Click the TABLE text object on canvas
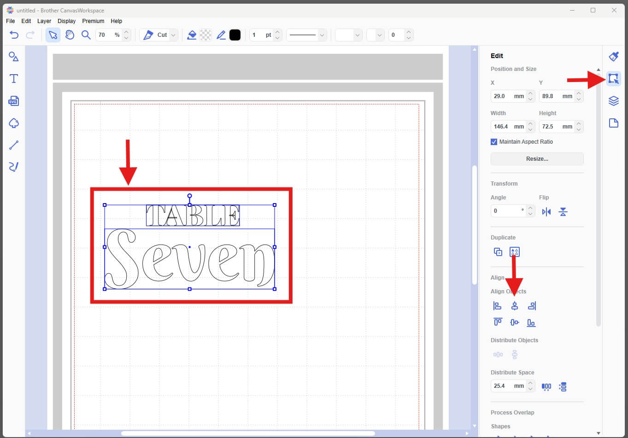 tap(193, 216)
